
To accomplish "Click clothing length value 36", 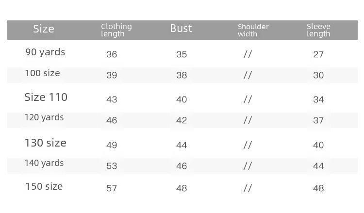I will click(112, 54).
